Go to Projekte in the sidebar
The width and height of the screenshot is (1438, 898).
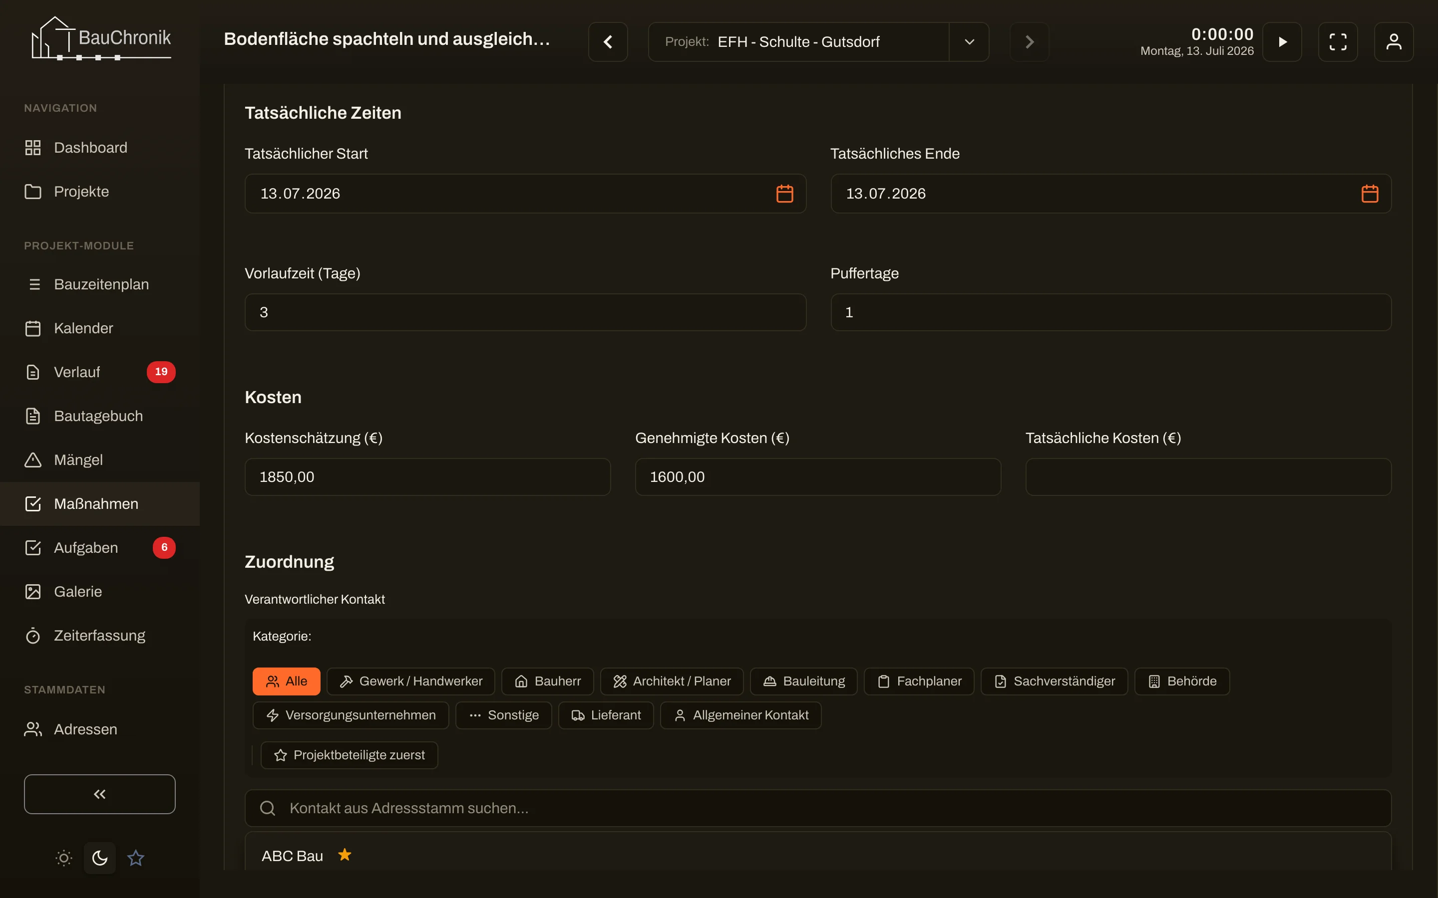(x=100, y=191)
